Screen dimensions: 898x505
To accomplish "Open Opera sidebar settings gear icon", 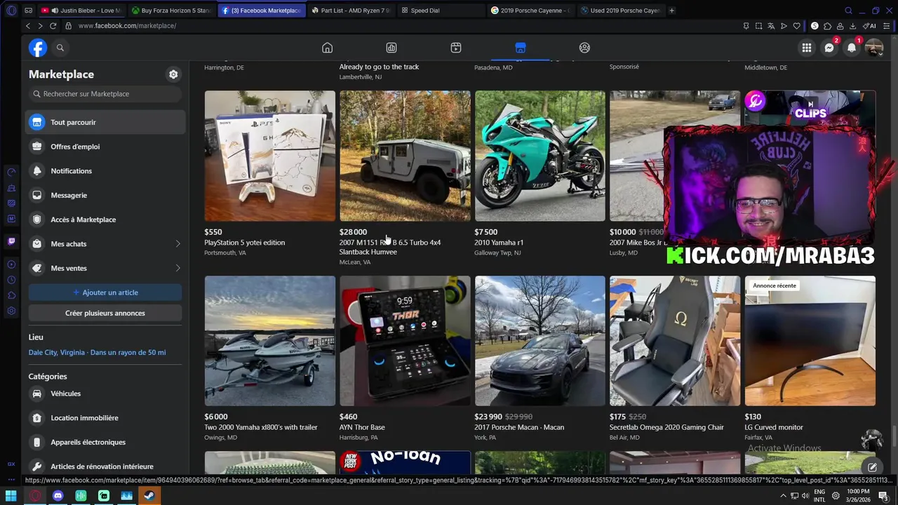I will pos(11,311).
